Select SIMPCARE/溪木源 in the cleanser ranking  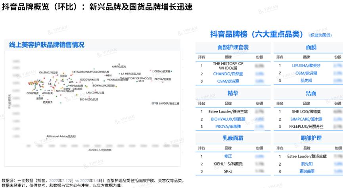(306, 119)
